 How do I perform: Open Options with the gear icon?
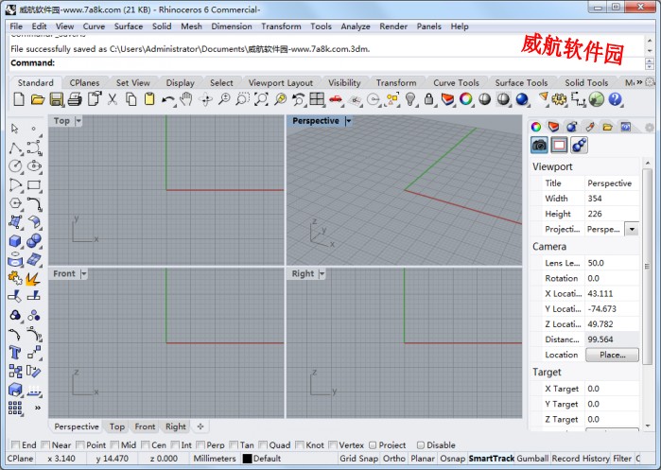point(560,99)
